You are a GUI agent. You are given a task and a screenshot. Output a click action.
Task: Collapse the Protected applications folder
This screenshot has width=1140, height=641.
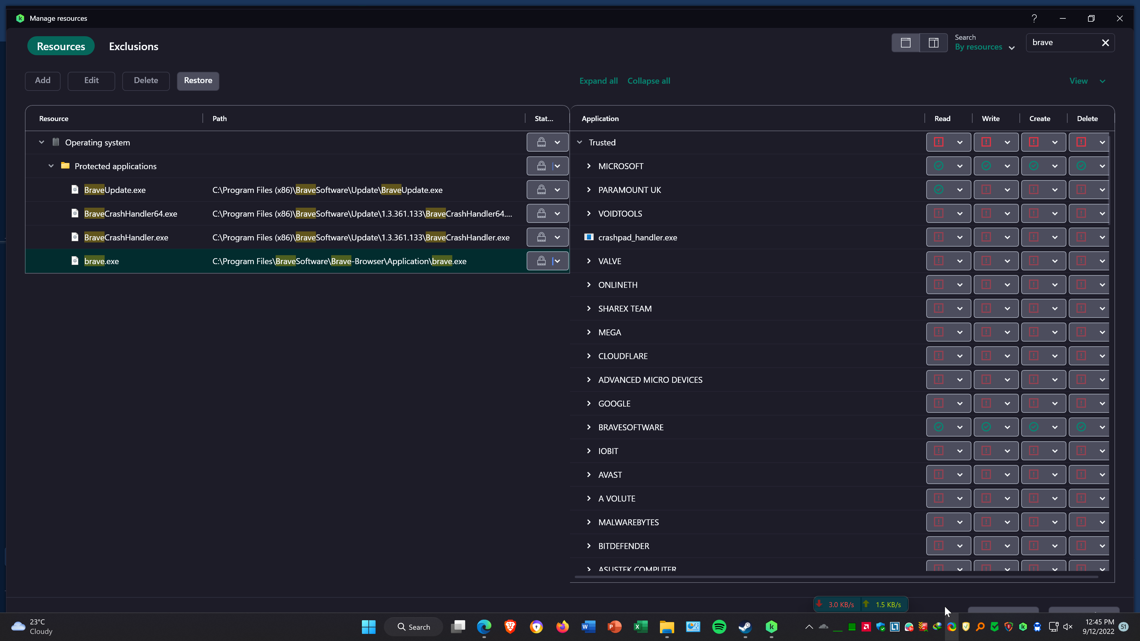click(51, 166)
